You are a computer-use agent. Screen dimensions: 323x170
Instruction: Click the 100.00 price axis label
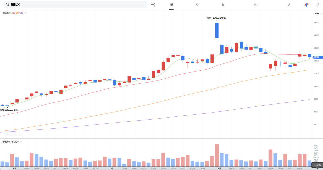(316, 86)
